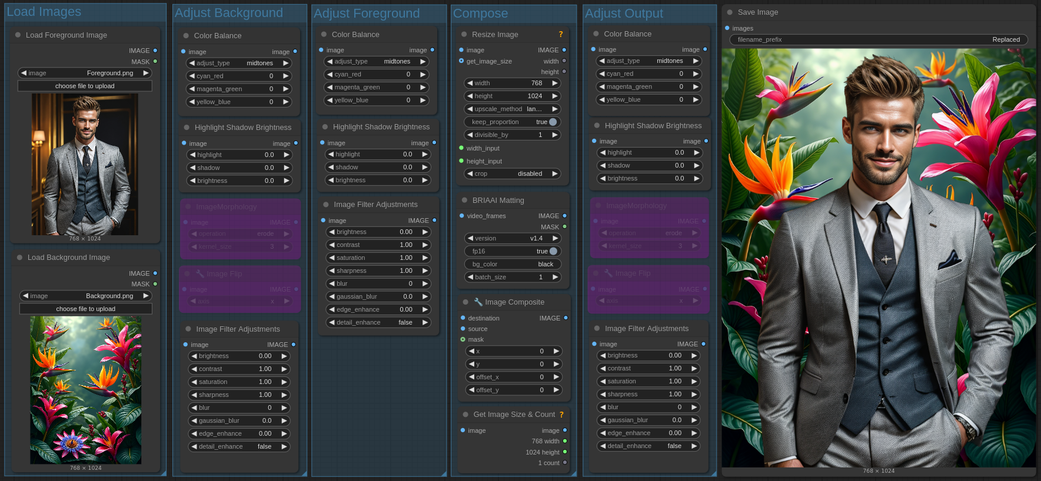Click the Save Image node collapse dot
The image size is (1041, 481).
click(x=730, y=12)
